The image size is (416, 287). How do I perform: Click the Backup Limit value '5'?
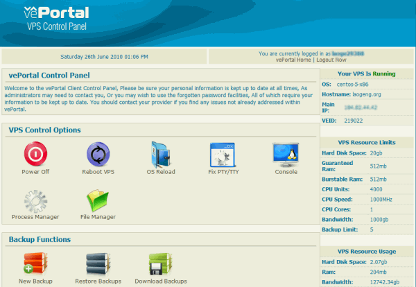click(372, 229)
